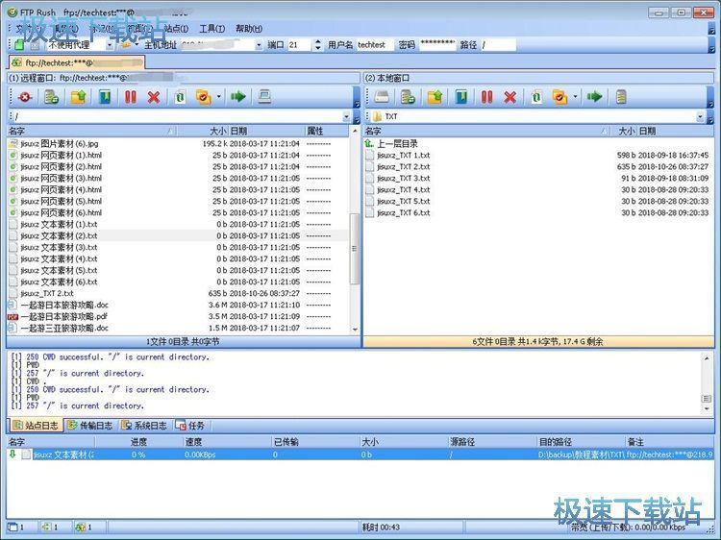Click the 进度 column header in queue
Image resolution: width=721 pixels, height=540 pixels.
(138, 442)
